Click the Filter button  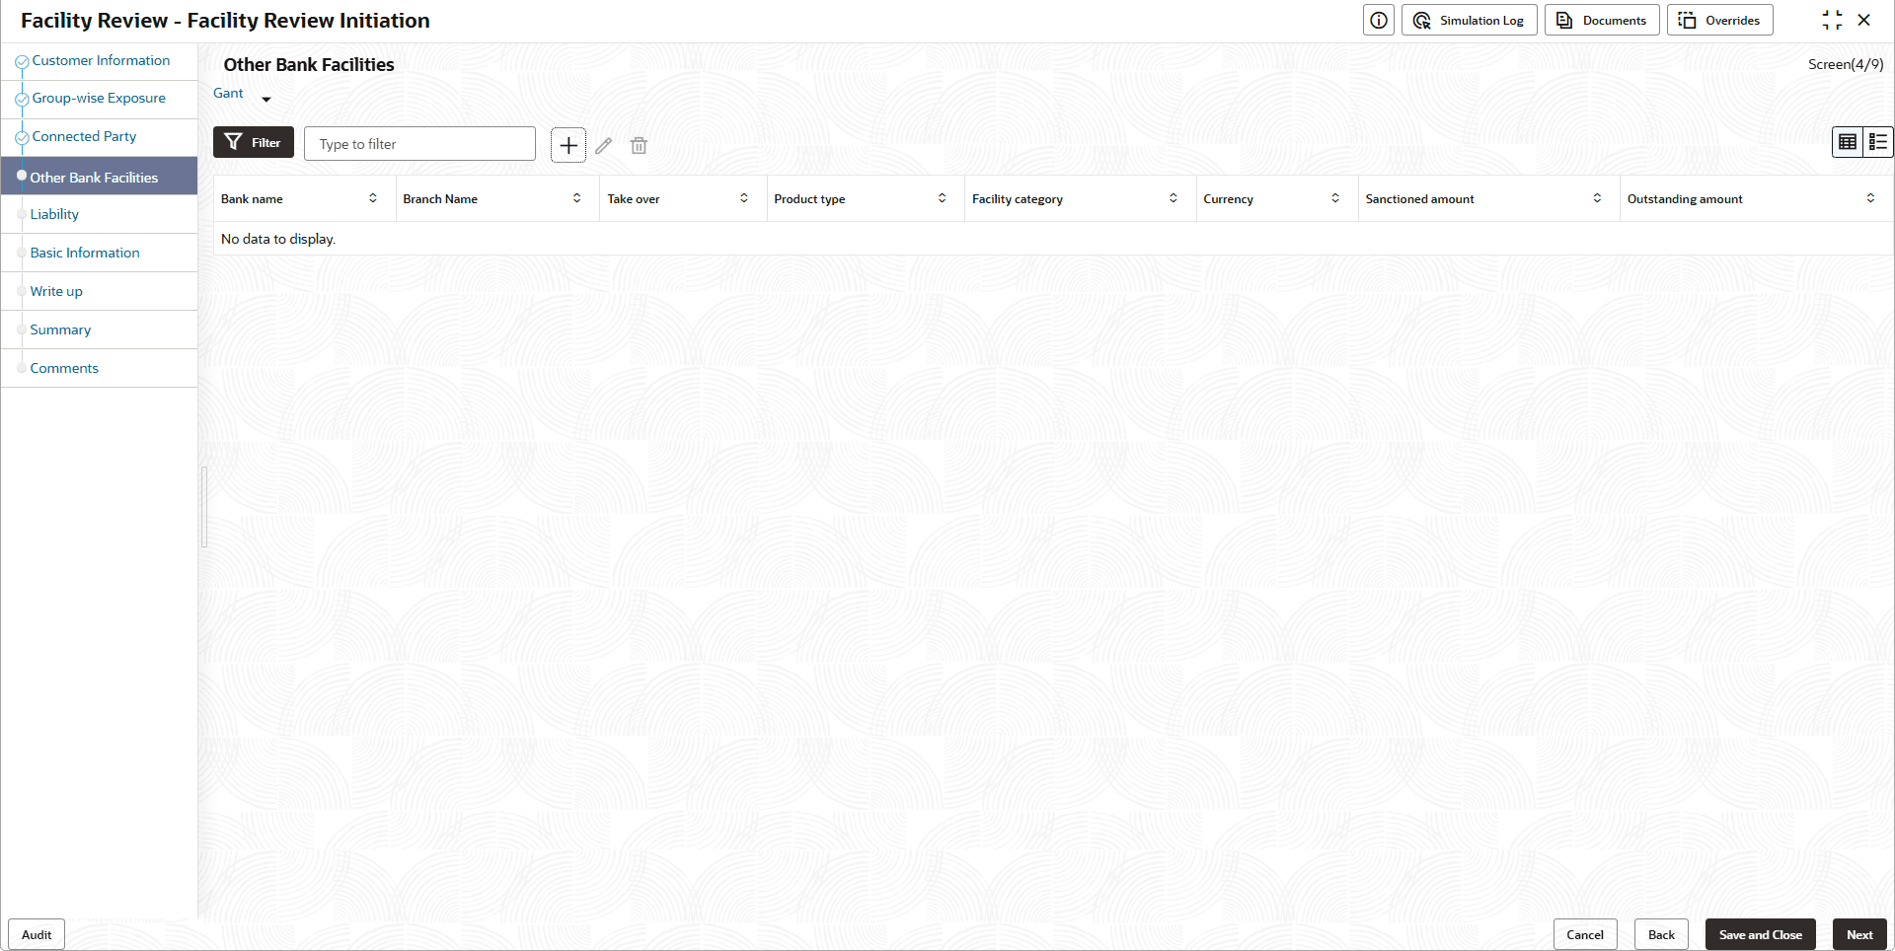coord(254,142)
